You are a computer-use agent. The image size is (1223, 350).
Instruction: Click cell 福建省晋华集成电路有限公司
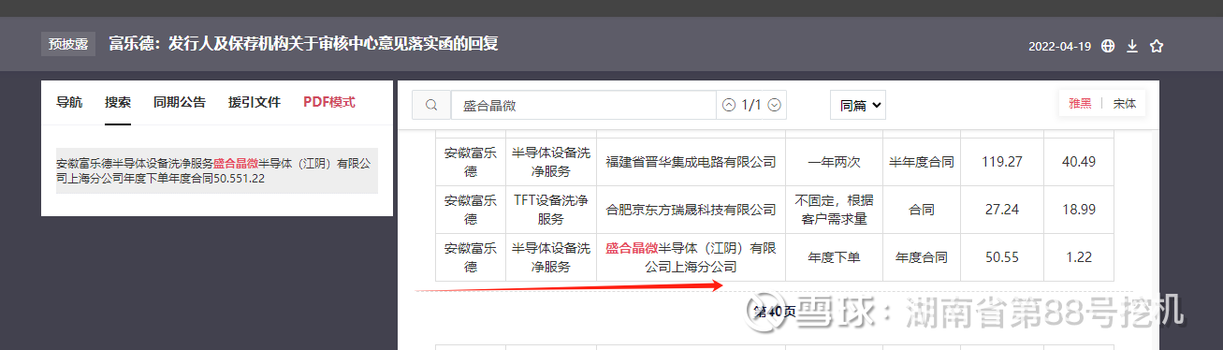tap(691, 162)
